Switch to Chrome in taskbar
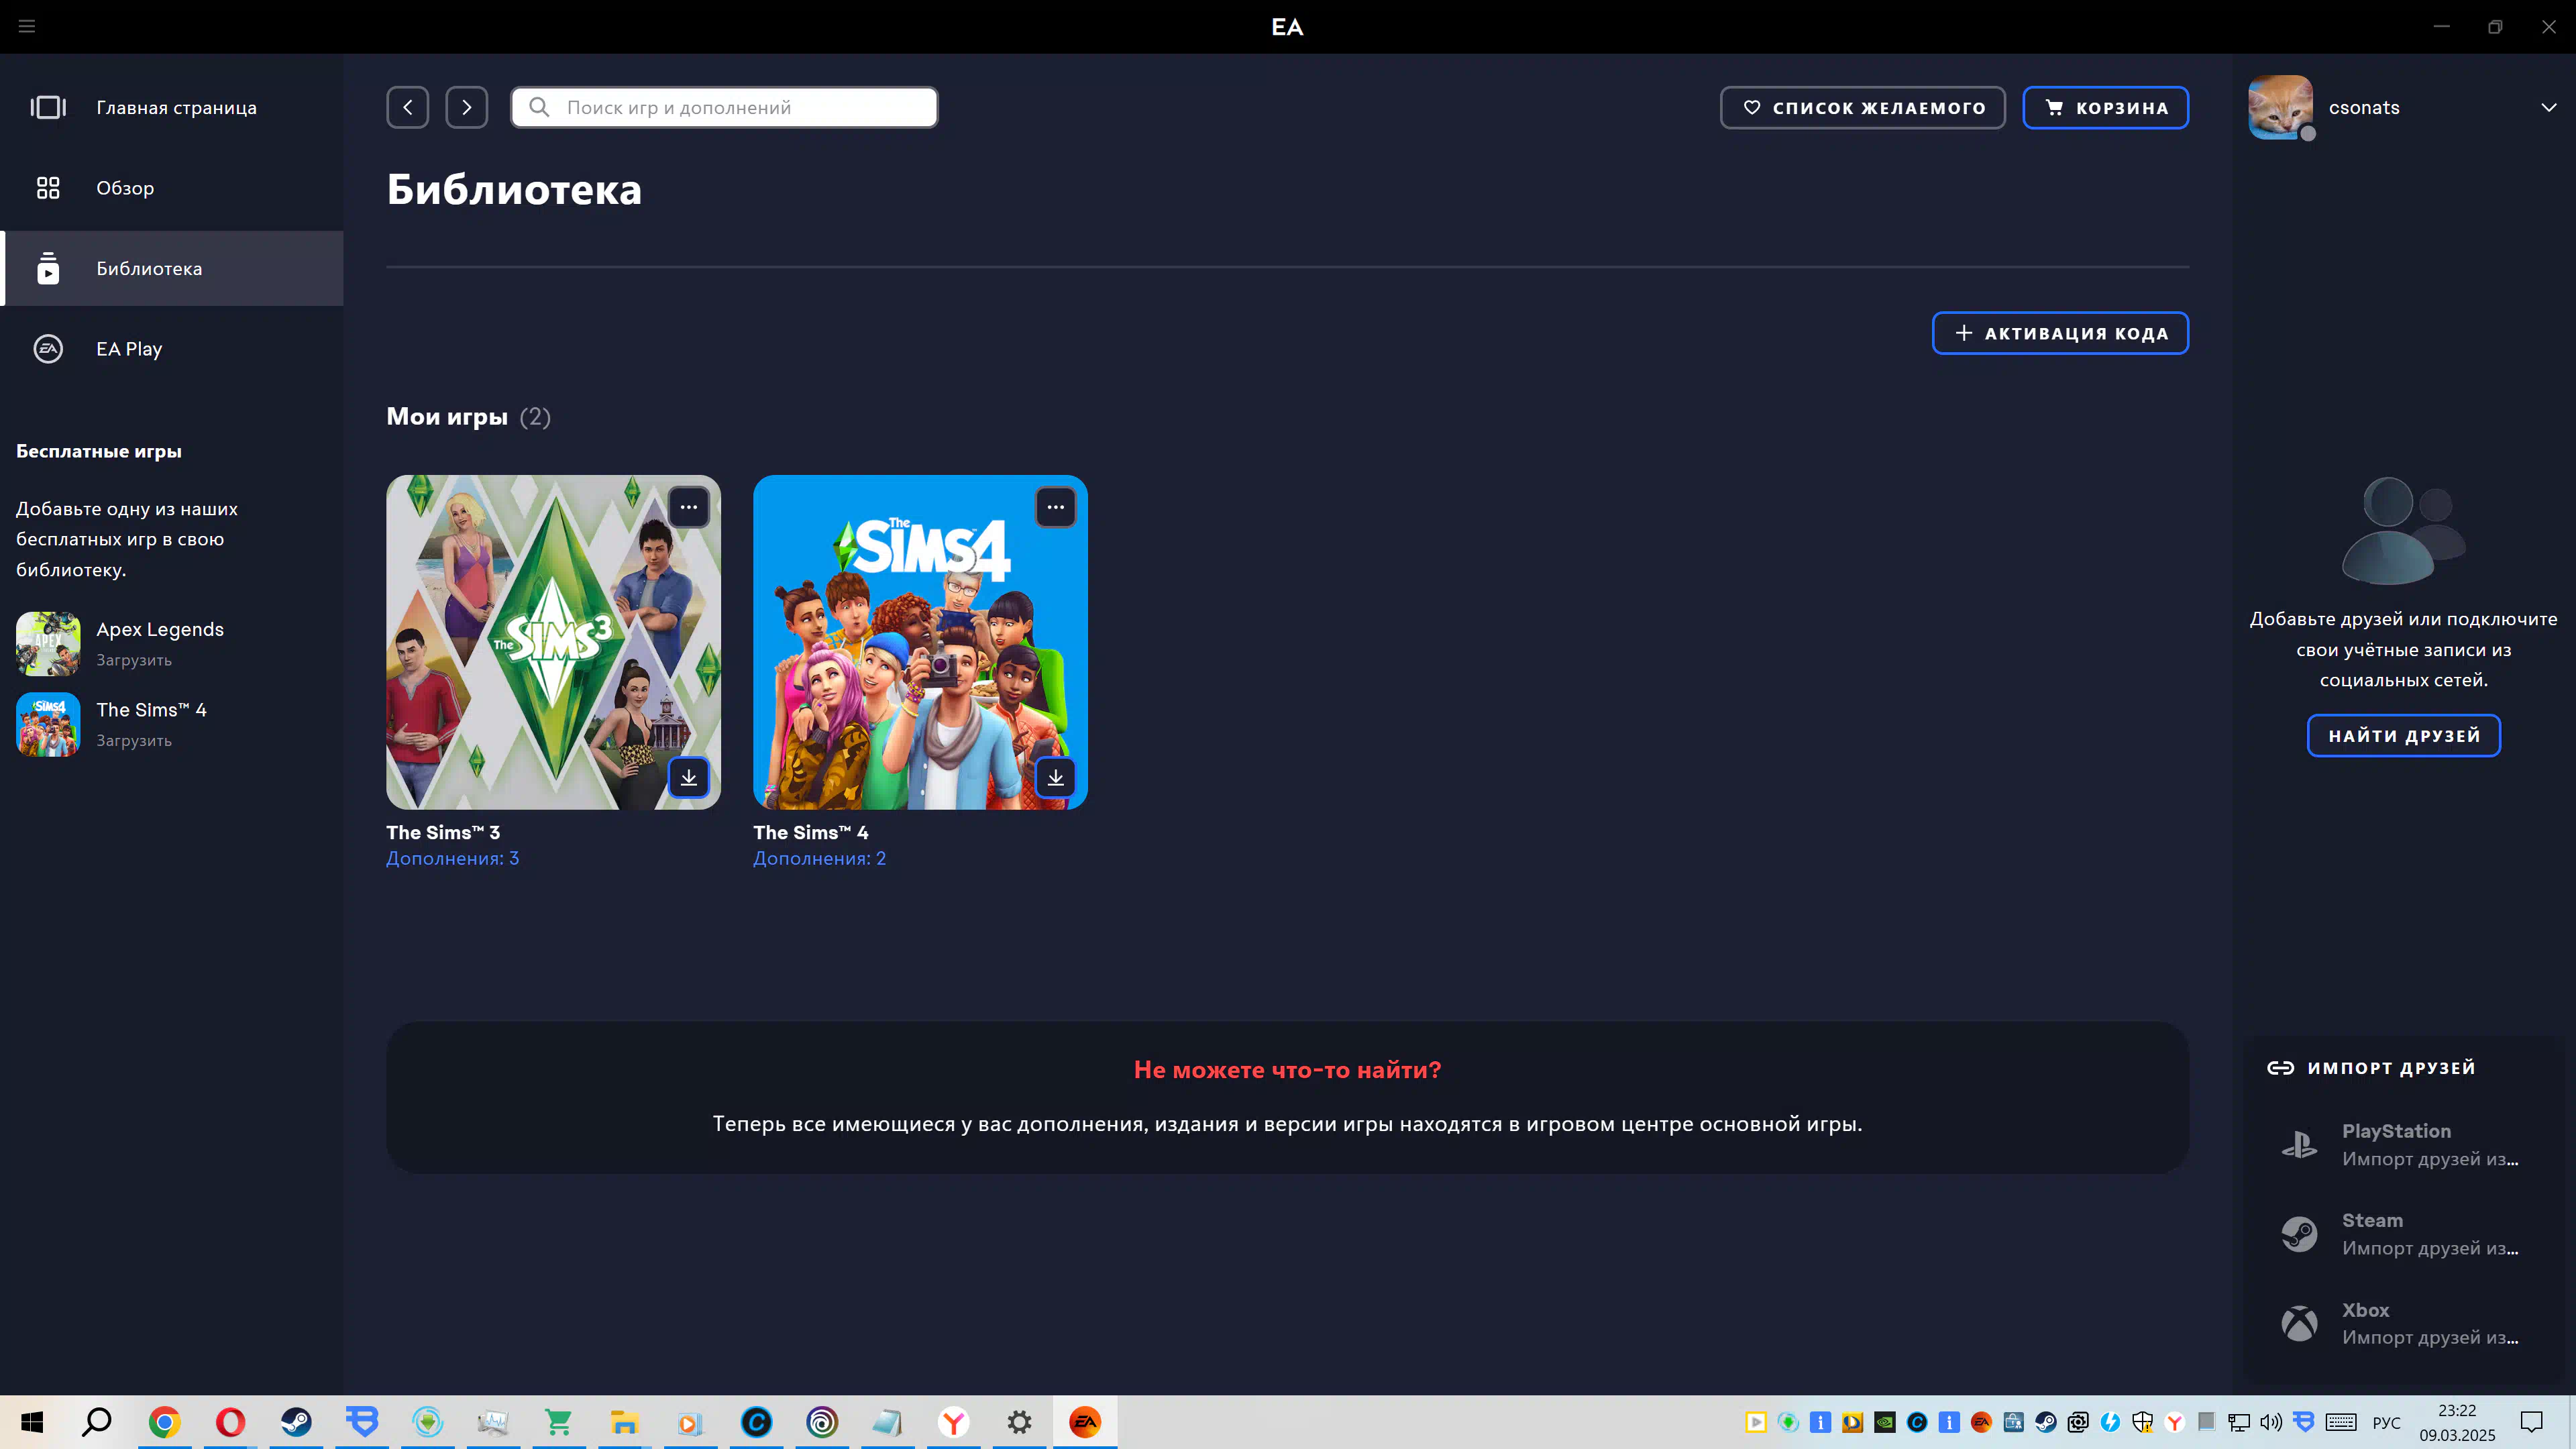Image resolution: width=2576 pixels, height=1449 pixels. (x=165, y=1422)
